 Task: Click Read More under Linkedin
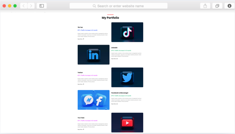(114, 59)
